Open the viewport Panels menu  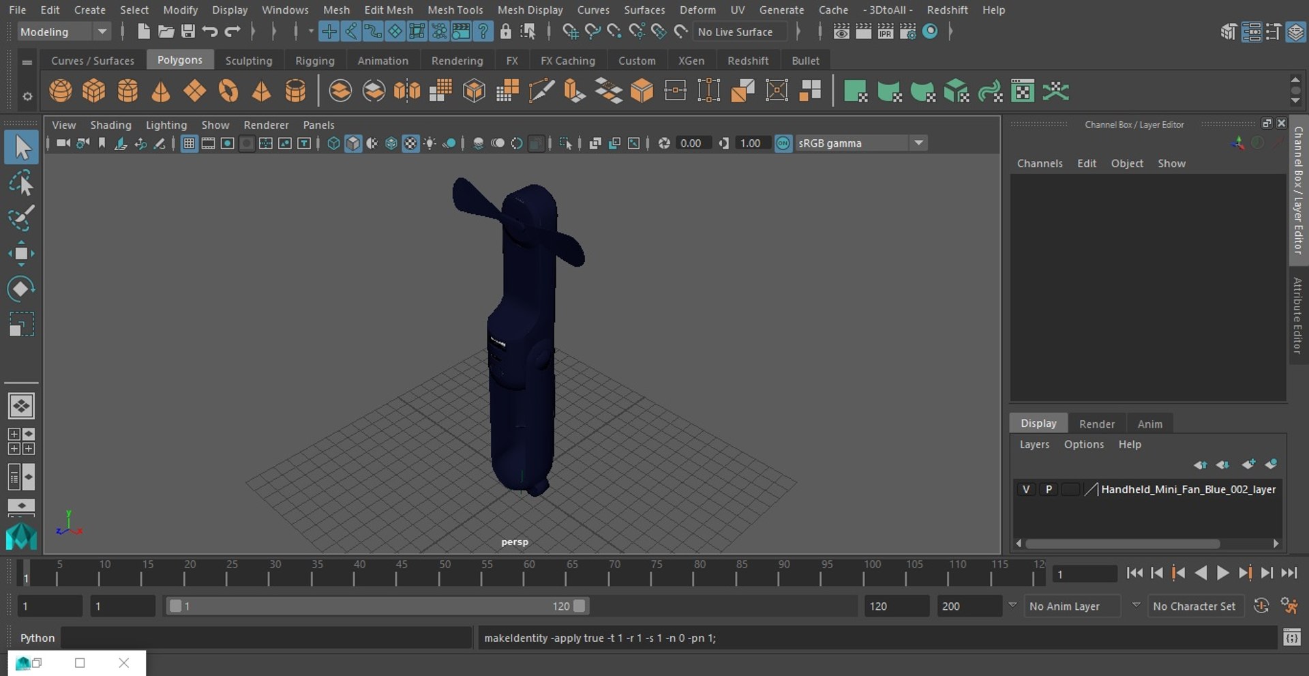pyautogui.click(x=318, y=125)
